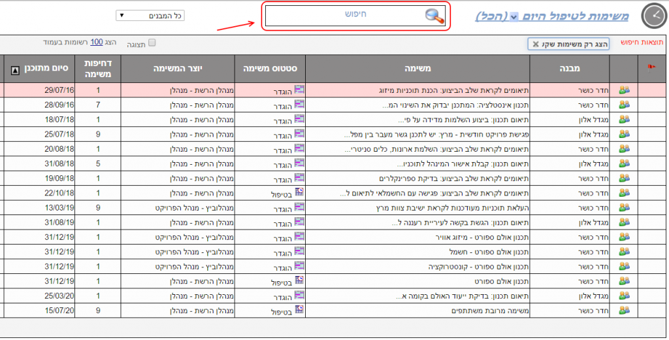
Task: Click the 100 records-per-page link
Action: (x=97, y=42)
